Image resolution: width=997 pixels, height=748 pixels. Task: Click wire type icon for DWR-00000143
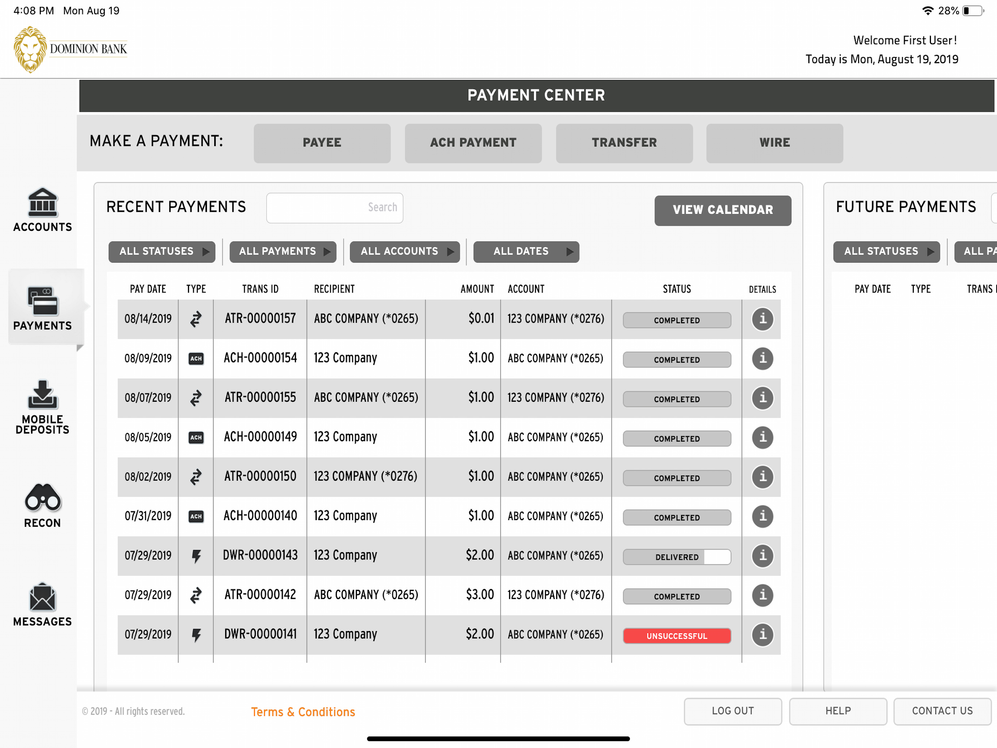click(x=196, y=556)
